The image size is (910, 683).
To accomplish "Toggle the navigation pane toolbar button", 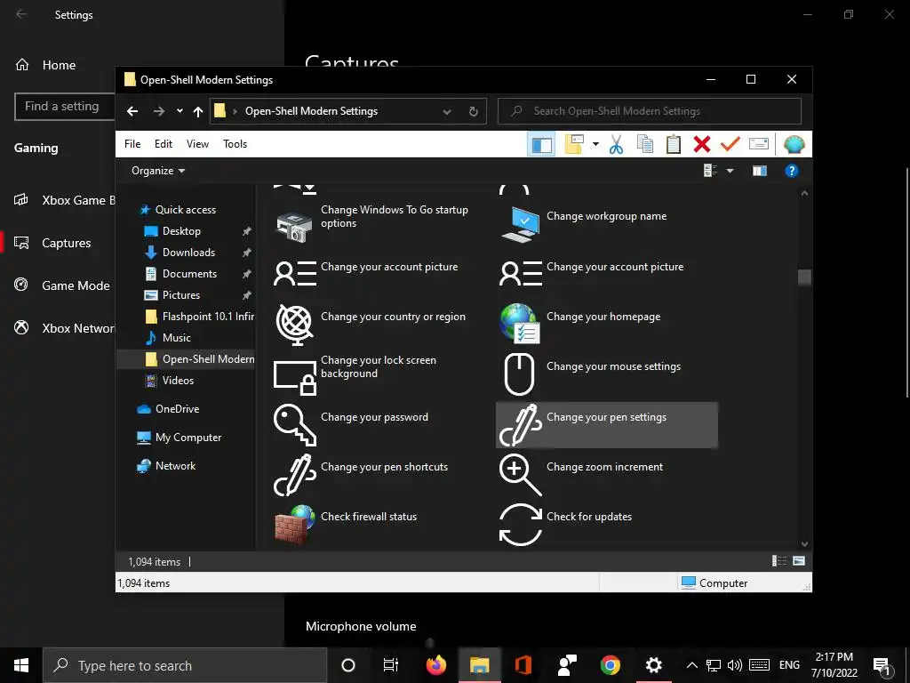I will pos(541,144).
